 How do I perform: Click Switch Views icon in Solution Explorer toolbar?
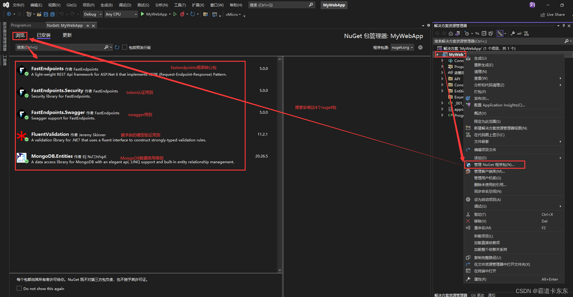457,33
